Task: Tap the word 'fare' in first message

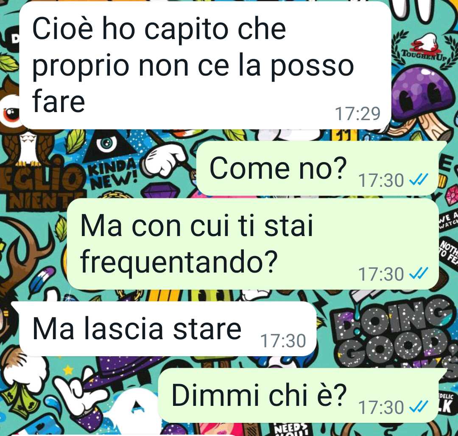Action: [59, 101]
